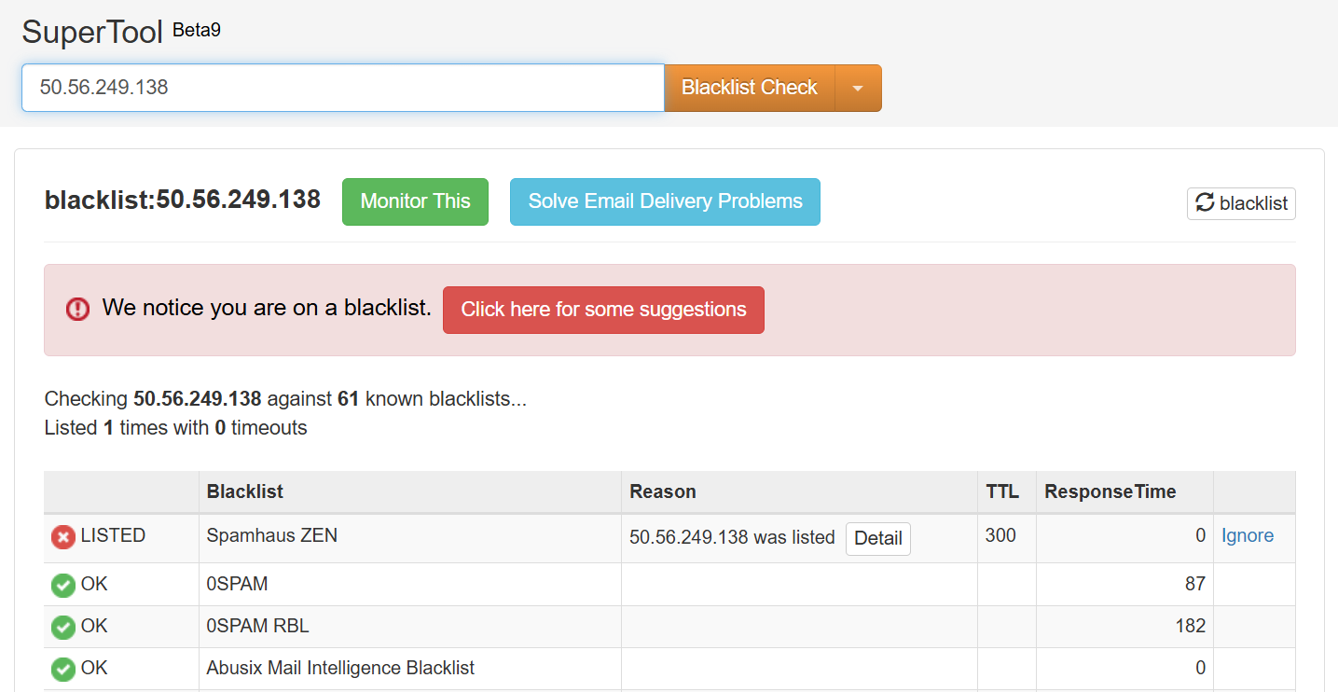Screen dimensions: 1338x692
Task: Sort by TTL column header
Action: point(1002,491)
